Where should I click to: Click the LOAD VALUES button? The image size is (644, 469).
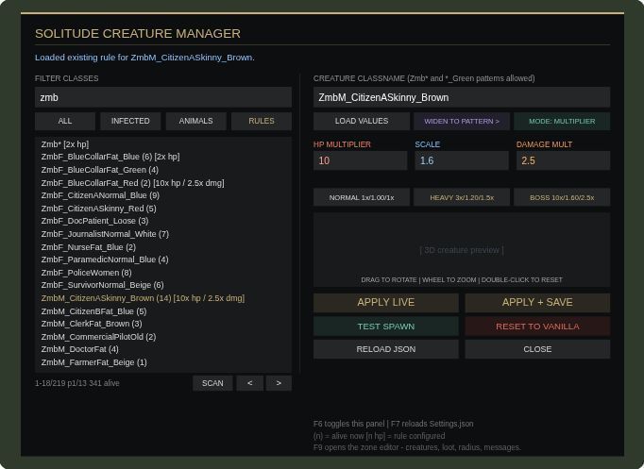tap(362, 121)
